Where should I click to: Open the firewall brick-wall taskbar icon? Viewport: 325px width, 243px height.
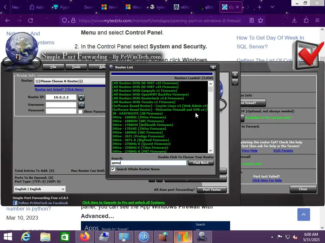click(163, 237)
